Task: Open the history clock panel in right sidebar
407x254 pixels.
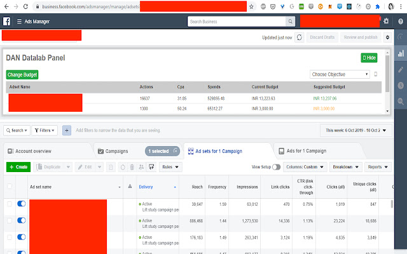Action: click(x=401, y=86)
